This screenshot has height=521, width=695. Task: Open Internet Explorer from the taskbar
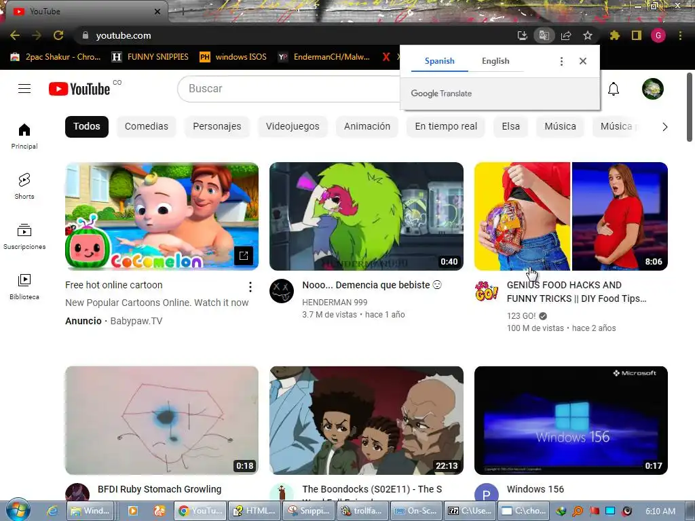[x=52, y=511]
